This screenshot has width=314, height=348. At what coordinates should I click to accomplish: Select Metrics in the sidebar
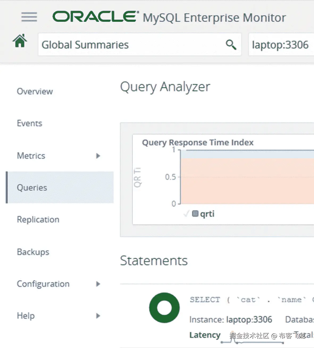tap(31, 156)
